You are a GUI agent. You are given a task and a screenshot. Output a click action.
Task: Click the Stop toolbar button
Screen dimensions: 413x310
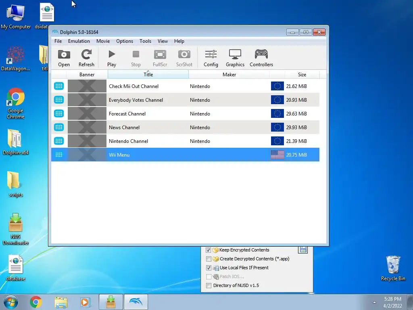[x=136, y=58]
